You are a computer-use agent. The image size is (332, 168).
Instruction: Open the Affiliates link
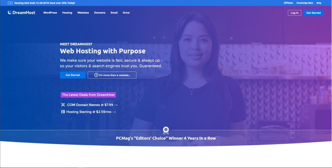288,3
